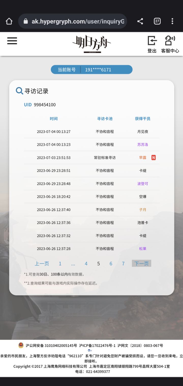Screen dimensions: 183x386
Task: Tap timestamp 2023-07-03 23:51:53
Action: point(54,157)
